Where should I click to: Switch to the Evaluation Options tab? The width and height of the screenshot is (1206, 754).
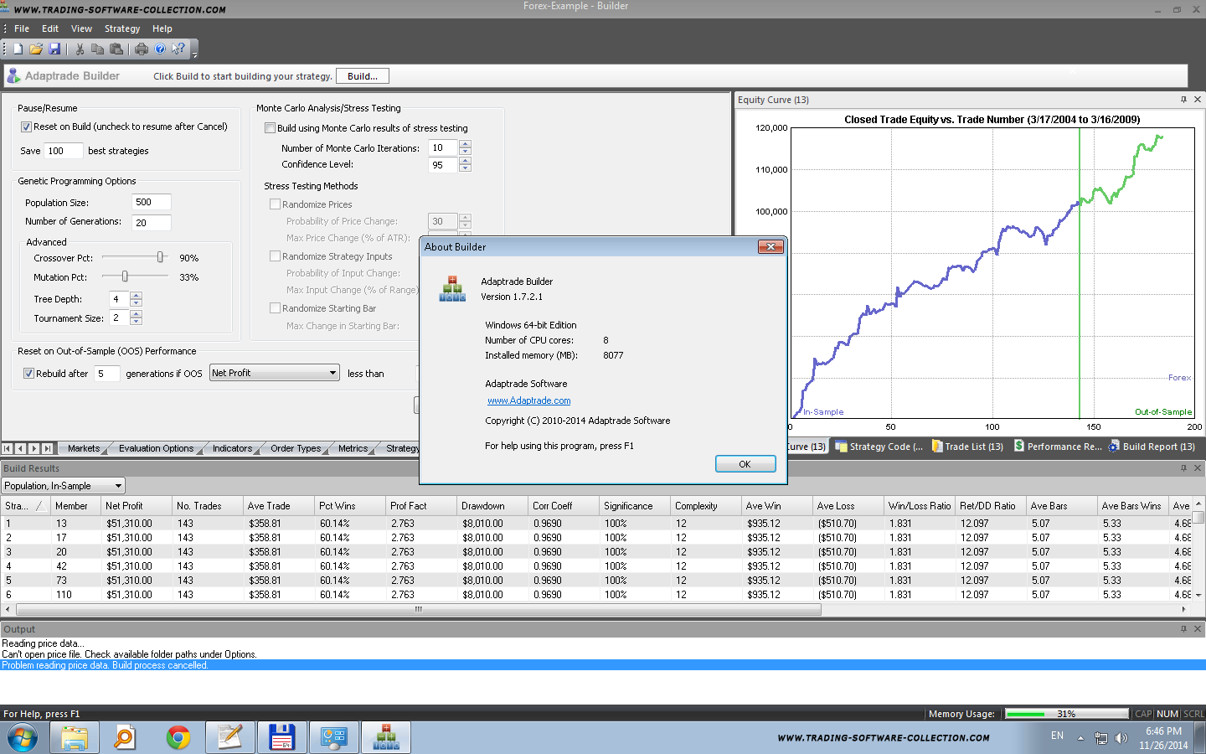pyautogui.click(x=156, y=448)
